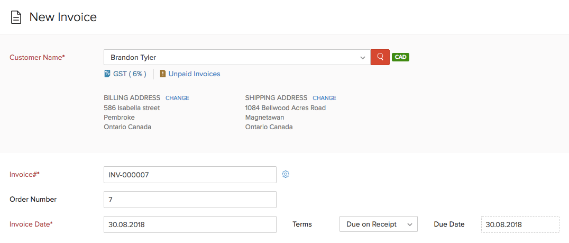Click the Due Date field

point(520,224)
